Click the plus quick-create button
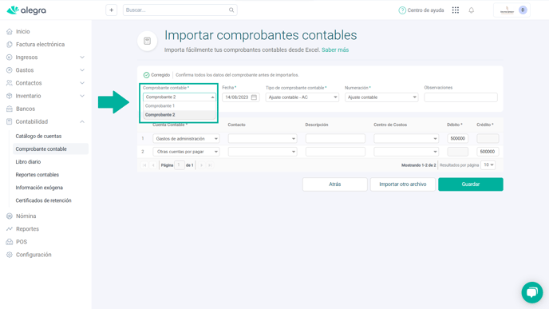549x309 pixels. tap(112, 10)
